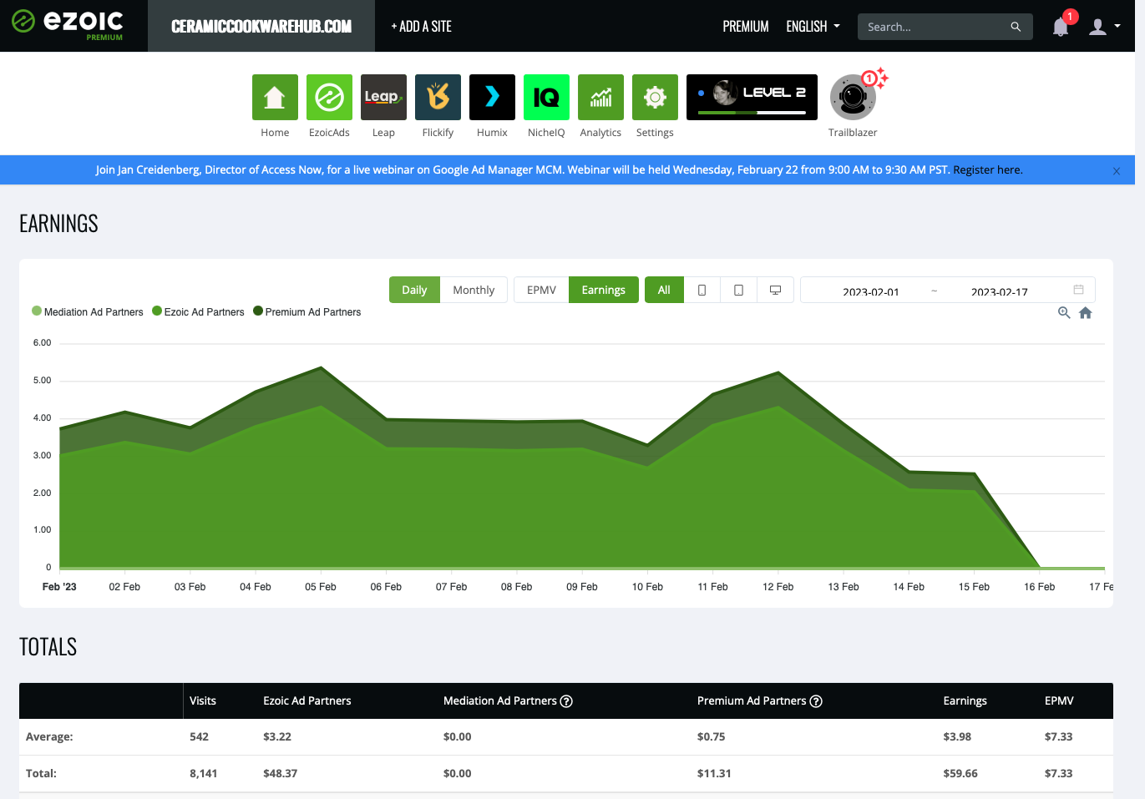This screenshot has width=1145, height=799.
Task: Click the EPMV column header
Action: point(1059,700)
